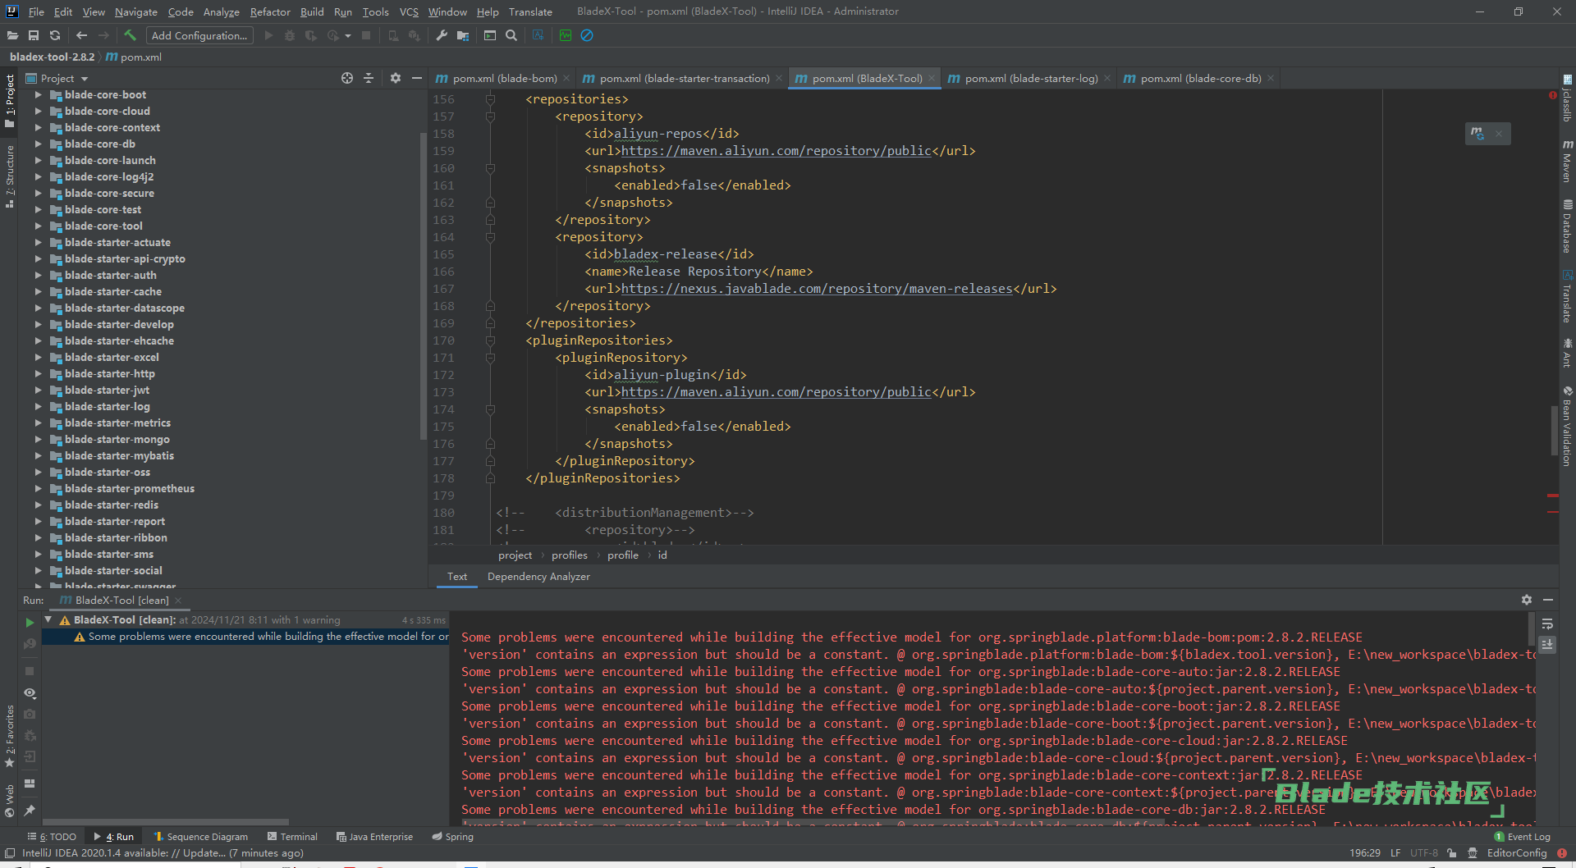Click the editor vertical scrollbar thumb
The width and height of the screenshot is (1576, 868).
tap(1554, 430)
